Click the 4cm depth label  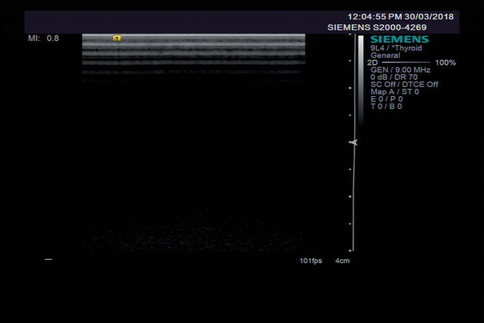coord(342,260)
